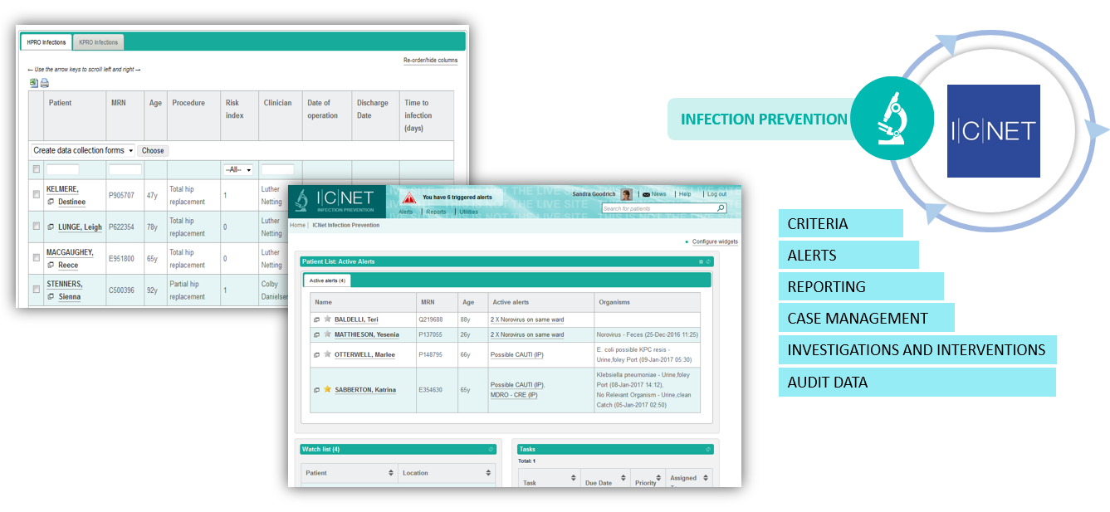Click the print icon on the HPRO Infections grid
1110x512 pixels.
tap(44, 84)
